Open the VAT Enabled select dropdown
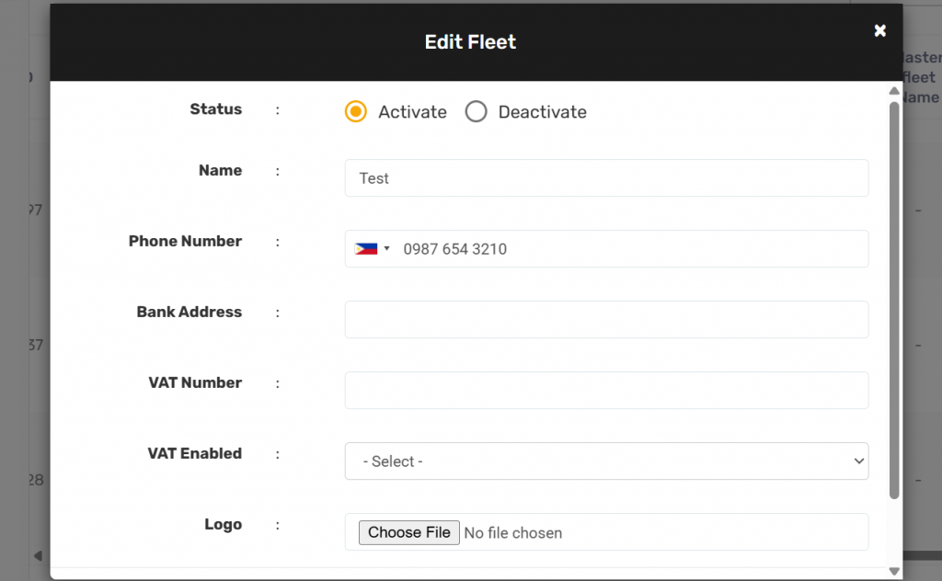Image resolution: width=942 pixels, height=581 pixels. pos(606,461)
